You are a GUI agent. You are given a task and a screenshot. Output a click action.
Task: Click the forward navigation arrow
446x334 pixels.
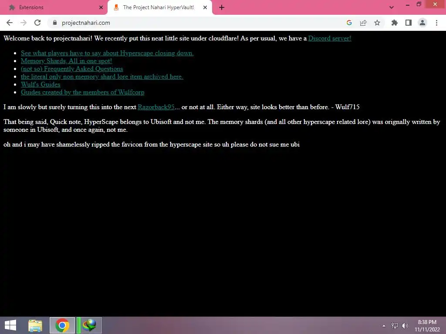[x=24, y=23]
